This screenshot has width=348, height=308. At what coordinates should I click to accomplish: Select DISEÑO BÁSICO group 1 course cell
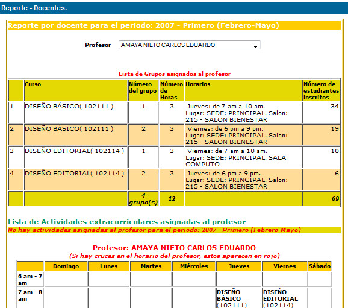(75, 113)
